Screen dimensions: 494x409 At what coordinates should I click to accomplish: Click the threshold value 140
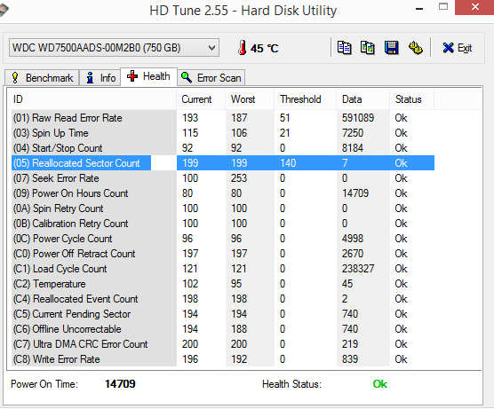(x=288, y=163)
